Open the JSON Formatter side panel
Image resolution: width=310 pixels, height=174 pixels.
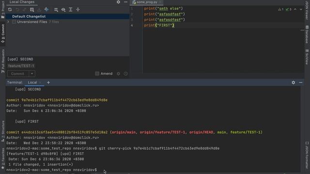pyautogui.click(x=307, y=155)
